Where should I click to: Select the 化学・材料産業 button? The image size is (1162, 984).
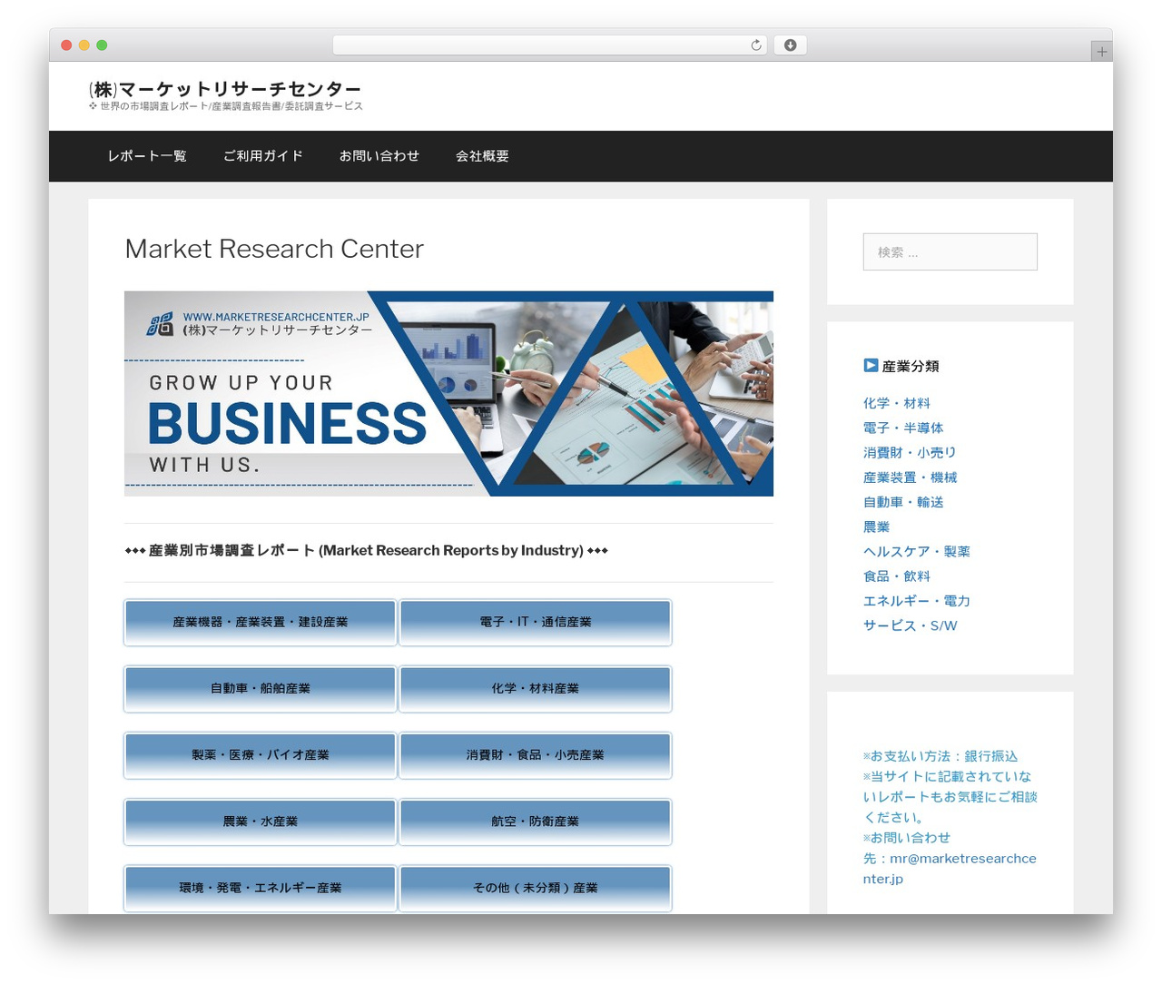(536, 688)
